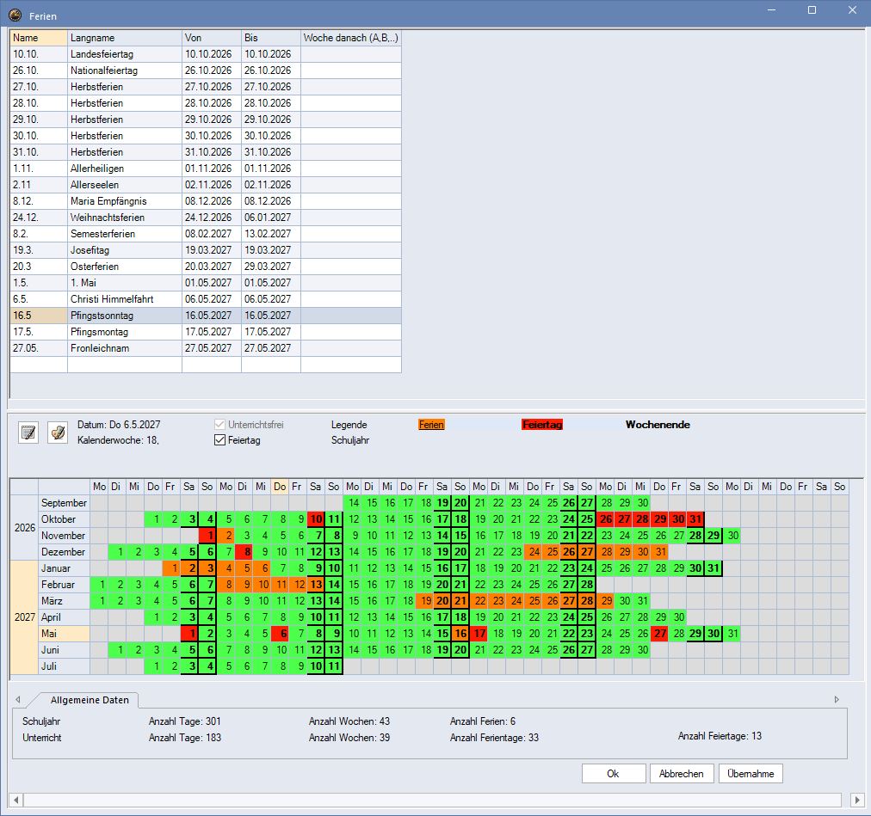Viewport: 871px width, 816px height.
Task: Select the Christi Himmelfahrt row
Action: coord(206,299)
